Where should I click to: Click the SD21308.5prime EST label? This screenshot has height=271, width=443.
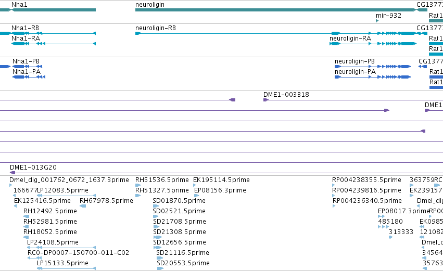pyautogui.click(x=180, y=232)
